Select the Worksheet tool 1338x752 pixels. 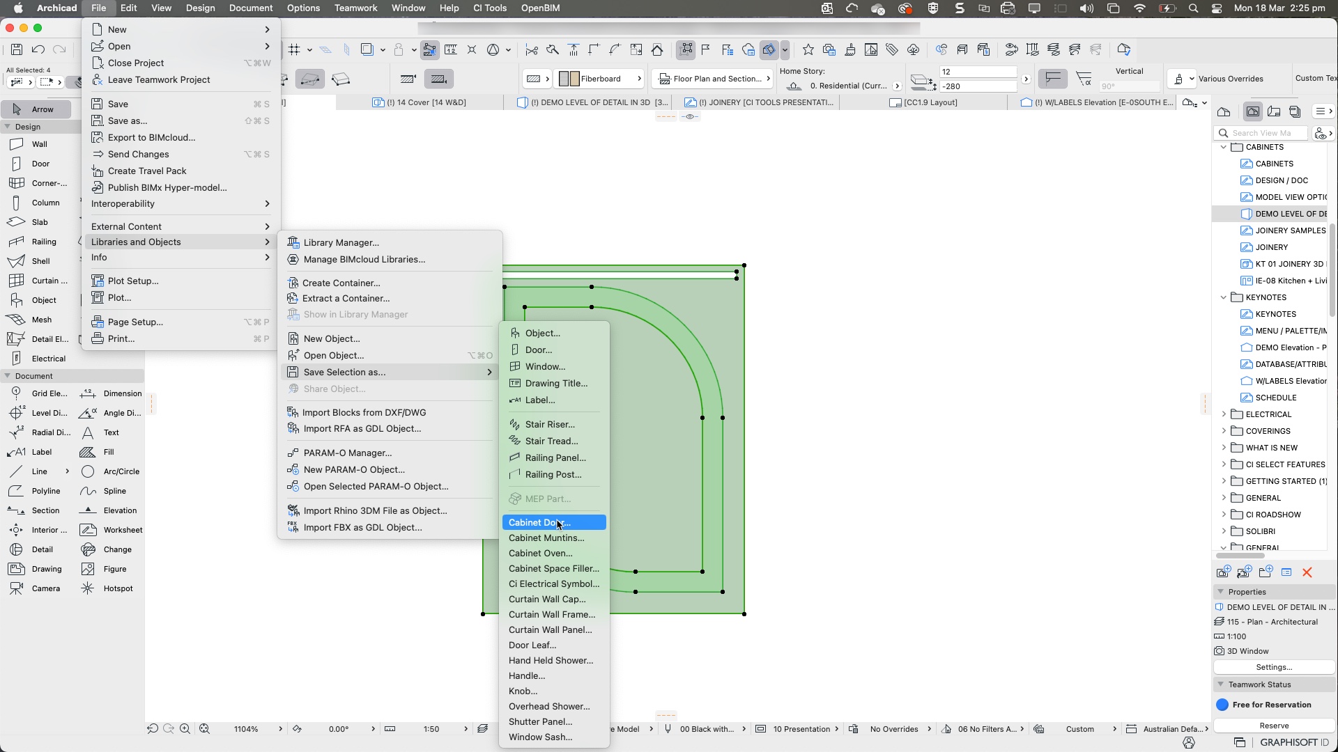[x=110, y=530]
